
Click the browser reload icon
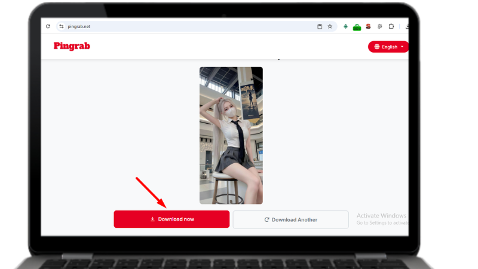coord(48,26)
